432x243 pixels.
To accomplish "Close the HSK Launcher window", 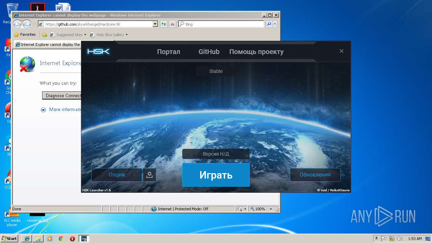I will point(341,51).
